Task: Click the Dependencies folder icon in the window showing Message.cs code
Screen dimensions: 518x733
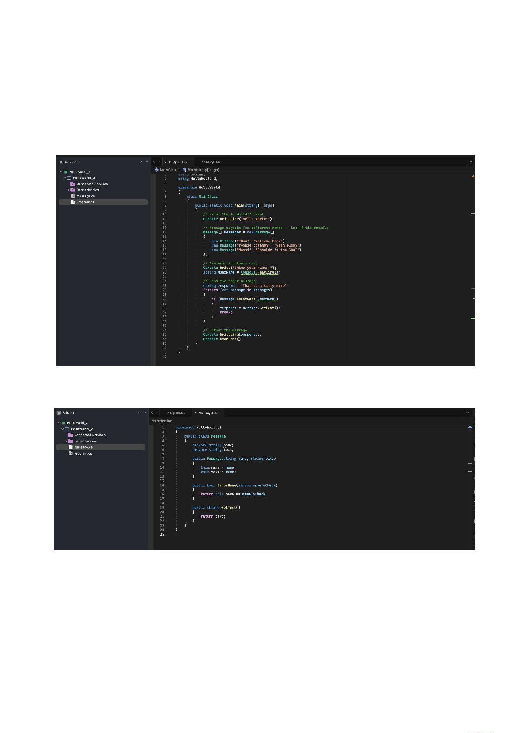Action: [x=70, y=441]
